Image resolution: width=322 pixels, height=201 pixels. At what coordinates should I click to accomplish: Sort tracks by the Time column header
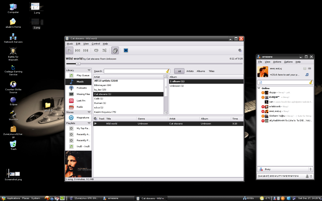237,119
